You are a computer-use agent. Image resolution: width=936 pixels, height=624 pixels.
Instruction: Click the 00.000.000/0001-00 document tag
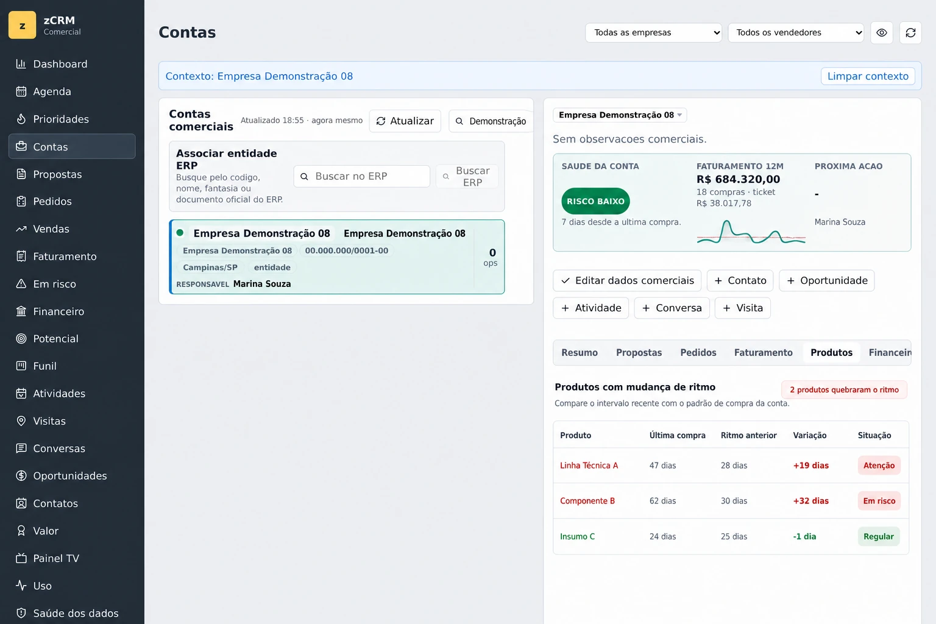point(346,250)
